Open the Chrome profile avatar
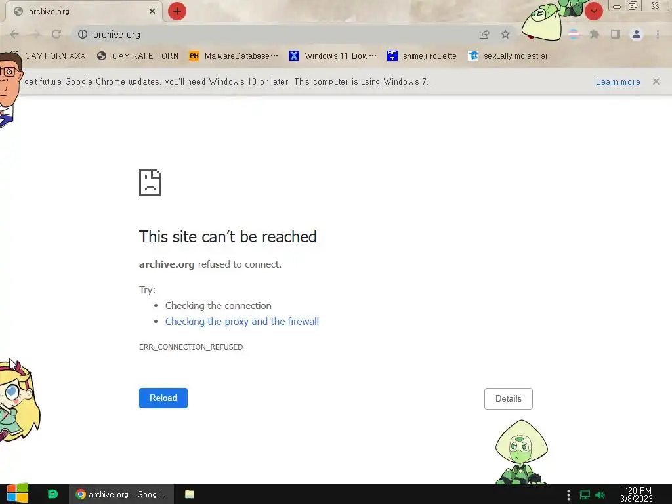 point(637,34)
